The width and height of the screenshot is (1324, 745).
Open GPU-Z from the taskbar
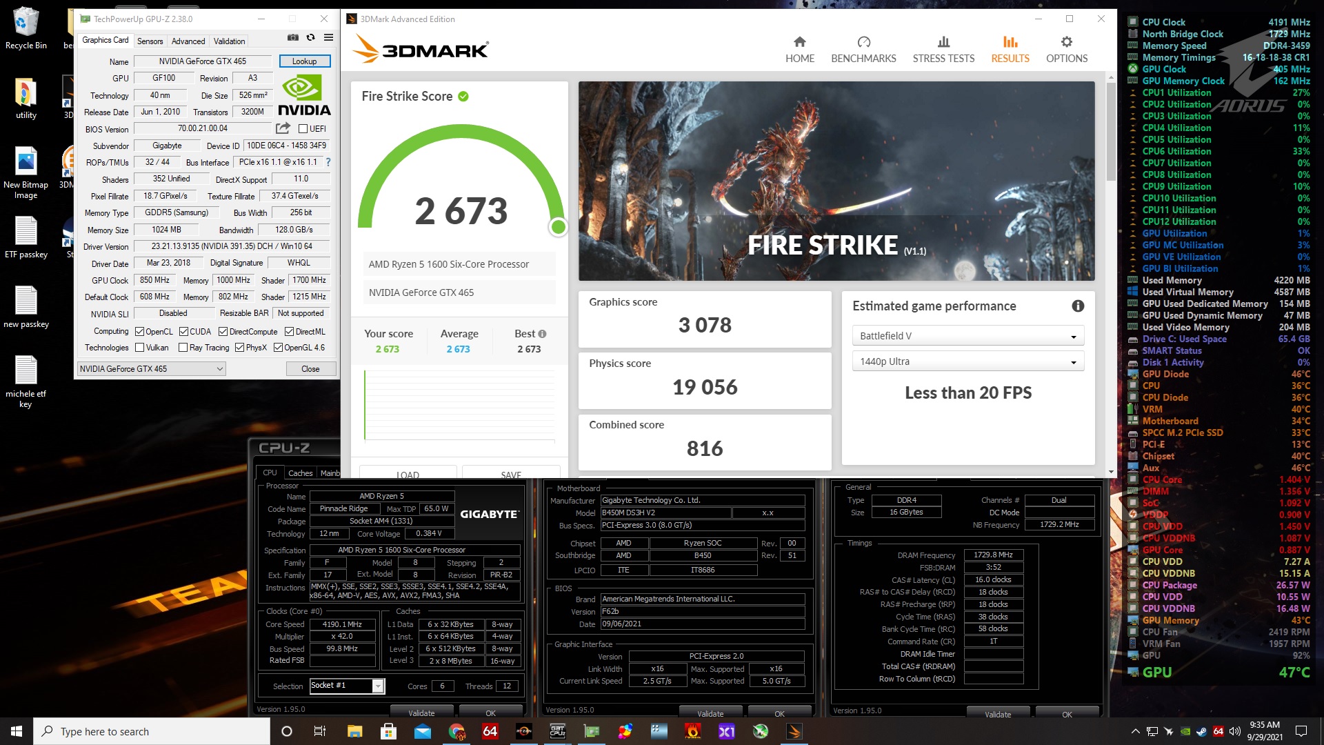click(x=592, y=731)
